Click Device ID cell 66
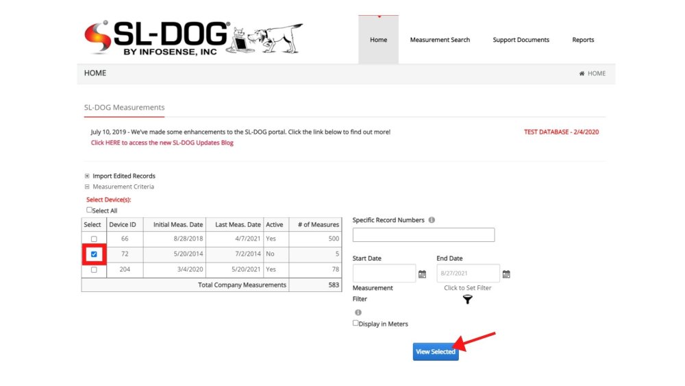The height and width of the screenshot is (386, 685). (125, 239)
